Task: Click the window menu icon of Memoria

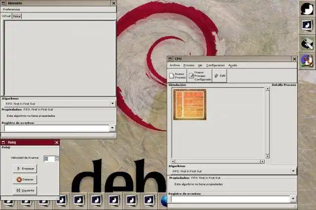Action: click(3, 3)
